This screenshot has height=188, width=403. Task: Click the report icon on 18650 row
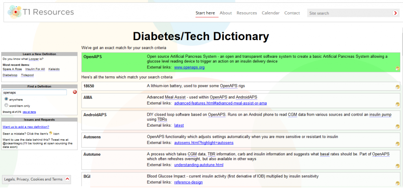(x=397, y=87)
